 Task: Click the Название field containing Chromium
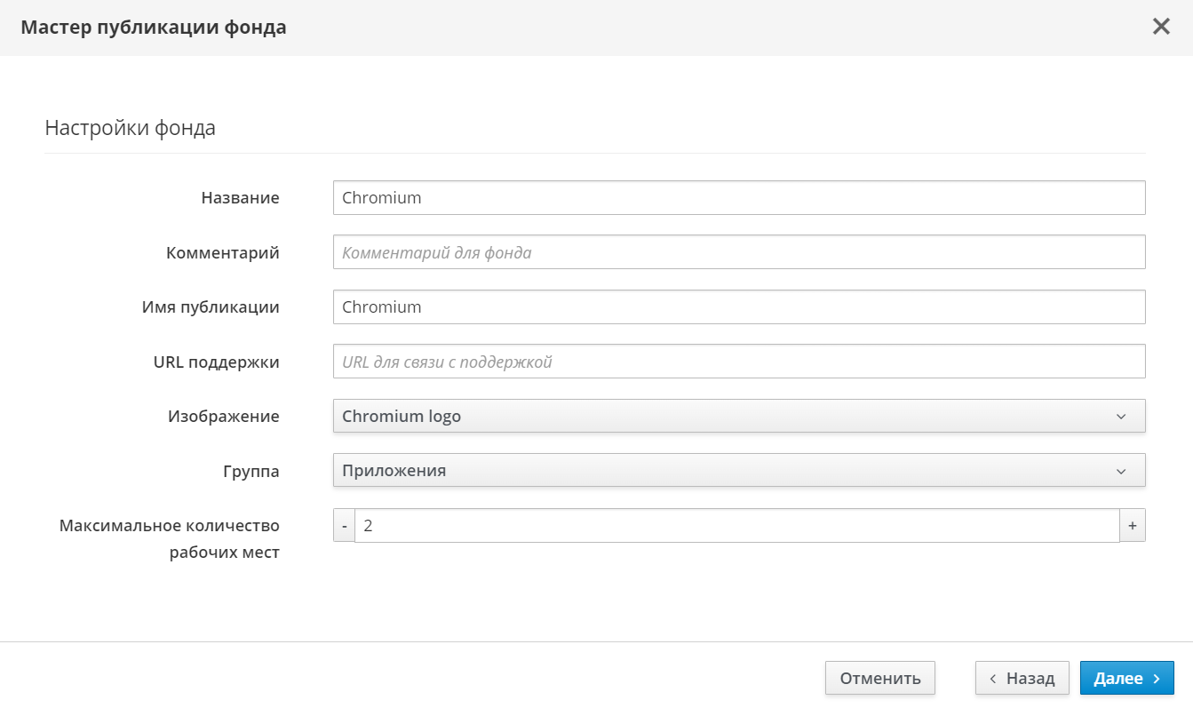tap(738, 198)
